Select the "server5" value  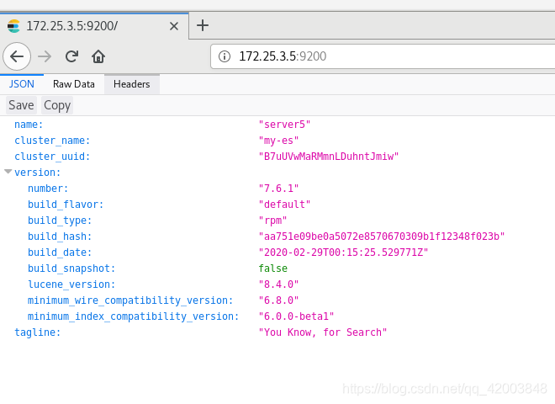[x=284, y=125]
